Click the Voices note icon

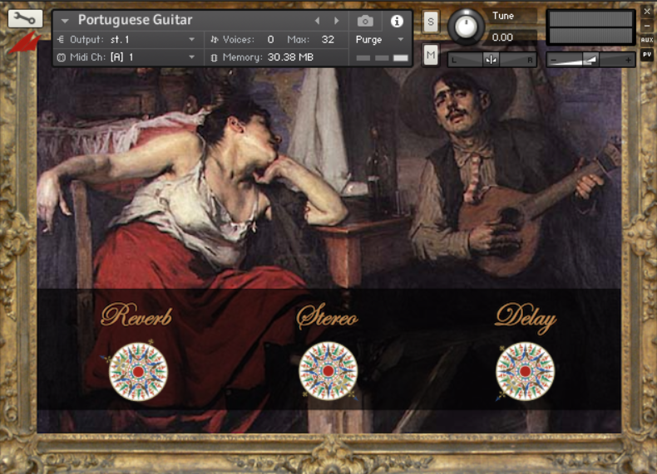pyautogui.click(x=215, y=40)
